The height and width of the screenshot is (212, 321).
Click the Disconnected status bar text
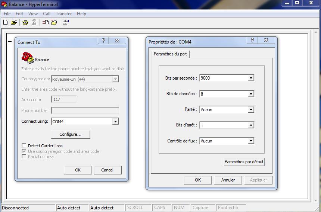15,208
